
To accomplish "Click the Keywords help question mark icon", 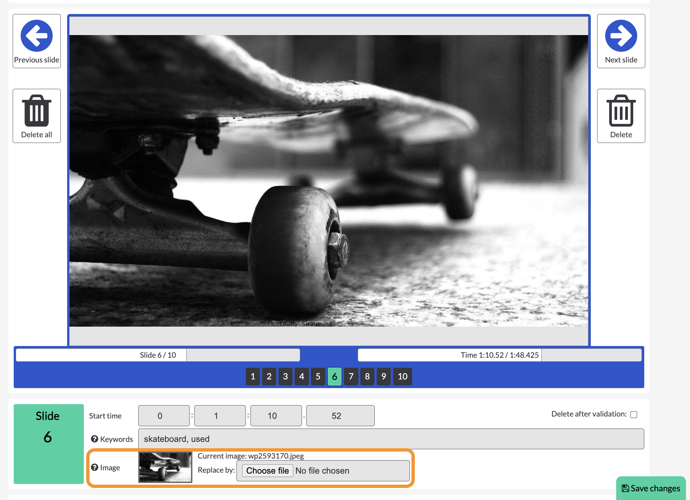I will [95, 439].
